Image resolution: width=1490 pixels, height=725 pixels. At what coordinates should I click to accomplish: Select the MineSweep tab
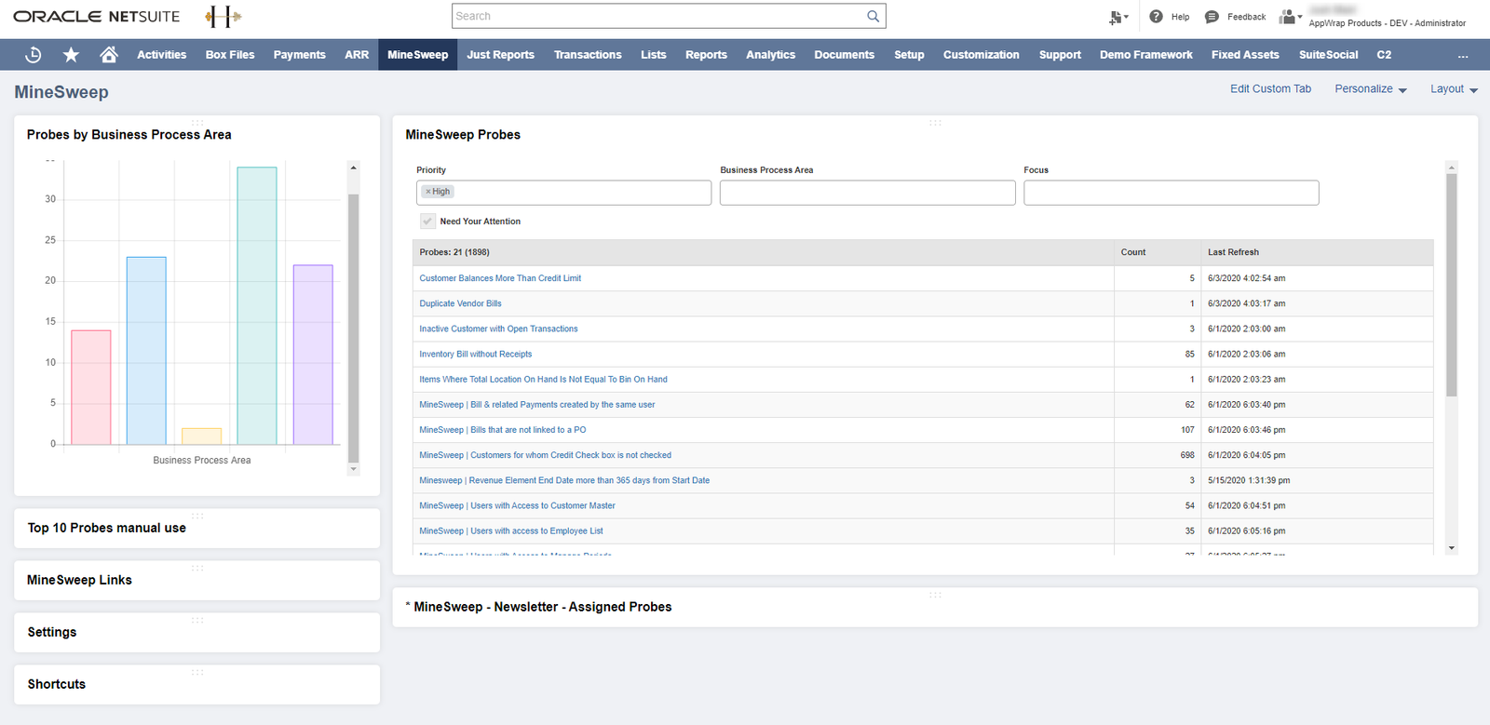point(417,55)
